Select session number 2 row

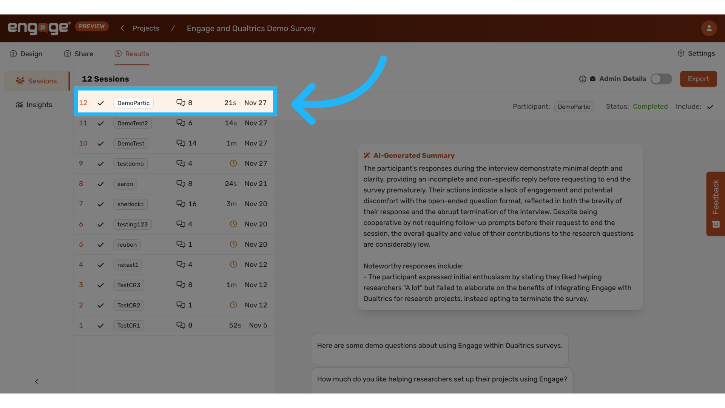tap(174, 305)
